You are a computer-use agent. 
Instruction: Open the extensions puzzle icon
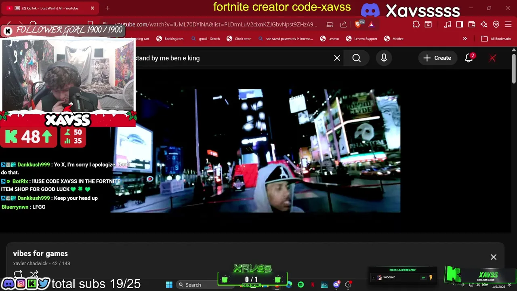[x=416, y=25]
